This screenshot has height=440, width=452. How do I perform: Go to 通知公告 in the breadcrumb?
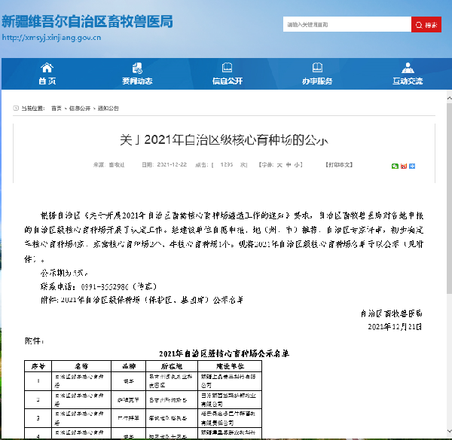108,108
